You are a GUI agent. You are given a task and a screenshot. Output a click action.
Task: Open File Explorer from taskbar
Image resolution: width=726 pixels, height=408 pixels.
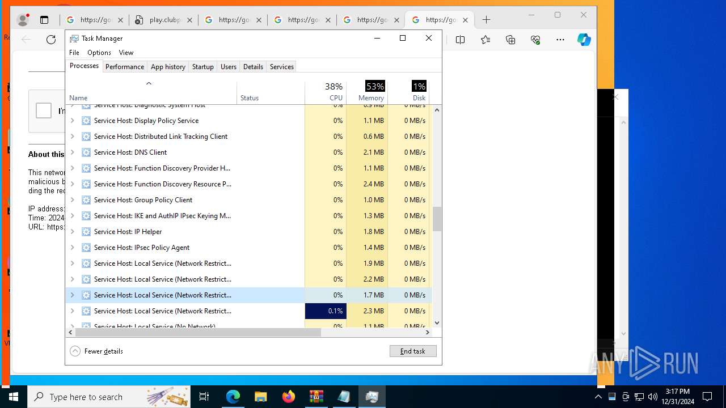point(260,397)
